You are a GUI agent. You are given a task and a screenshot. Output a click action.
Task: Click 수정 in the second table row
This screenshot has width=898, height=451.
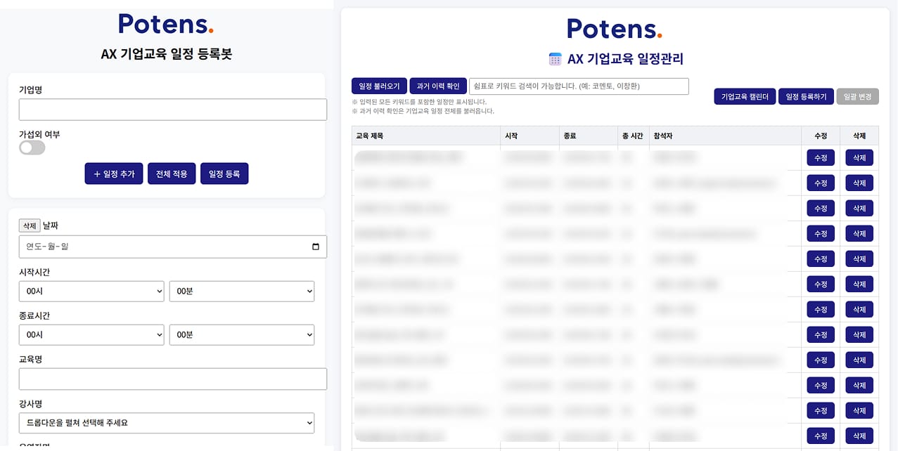pyautogui.click(x=821, y=183)
